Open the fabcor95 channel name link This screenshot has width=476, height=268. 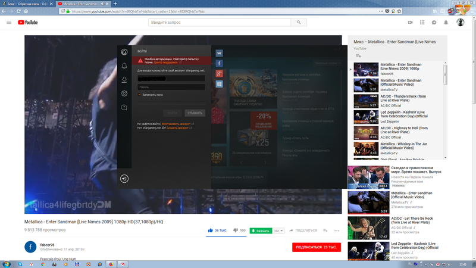click(47, 245)
